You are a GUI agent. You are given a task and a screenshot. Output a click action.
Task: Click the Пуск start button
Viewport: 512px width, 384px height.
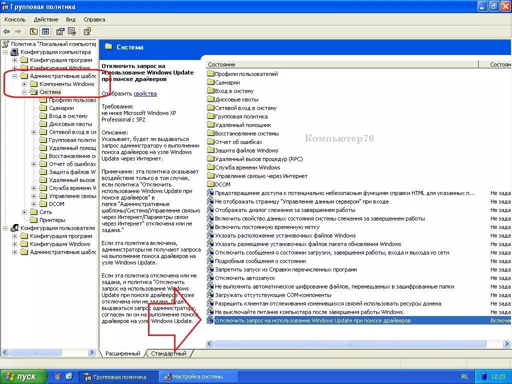pos(23,376)
